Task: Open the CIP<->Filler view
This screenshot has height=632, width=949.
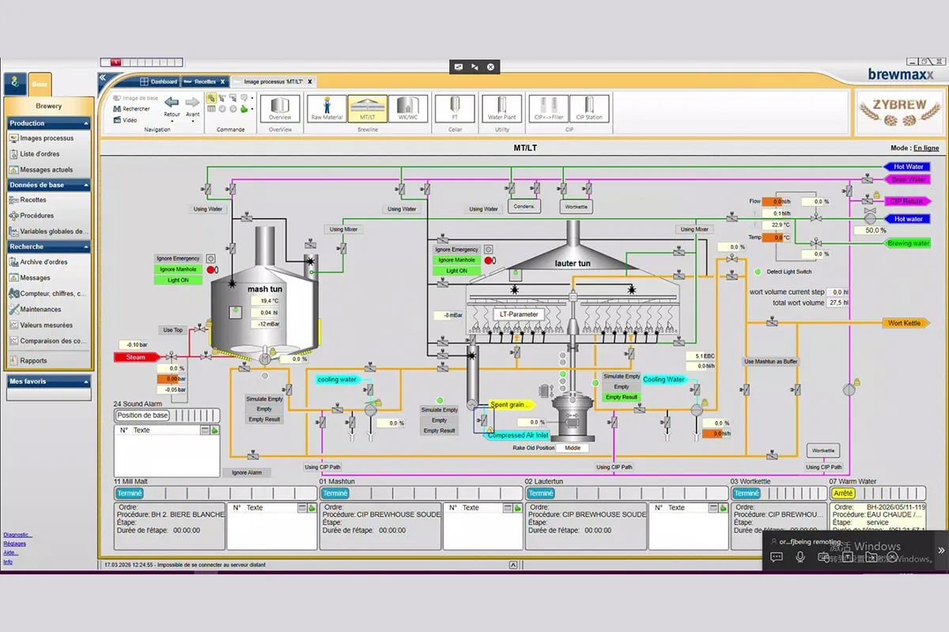Action: 548,108
